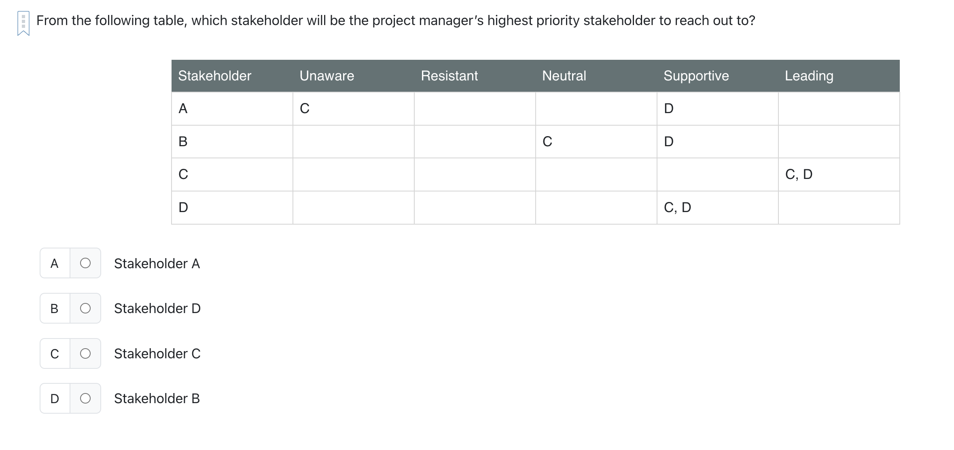Select the radio button for Stakeholder D
This screenshot has height=450, width=954.
[x=85, y=308]
